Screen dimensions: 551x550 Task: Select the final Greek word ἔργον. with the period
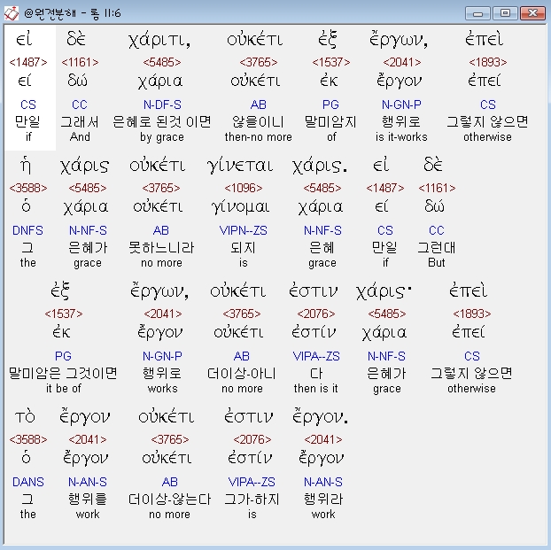[320, 417]
